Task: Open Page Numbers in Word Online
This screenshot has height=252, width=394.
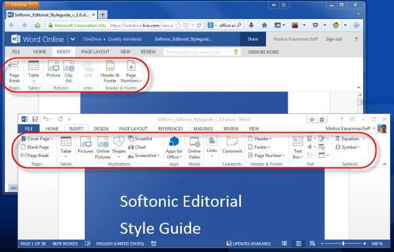Action: point(131,71)
